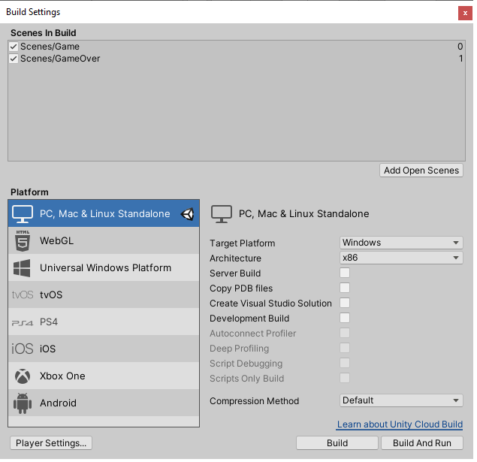The height and width of the screenshot is (462, 477).
Task: Select the PS4 platform icon
Action: click(x=23, y=322)
